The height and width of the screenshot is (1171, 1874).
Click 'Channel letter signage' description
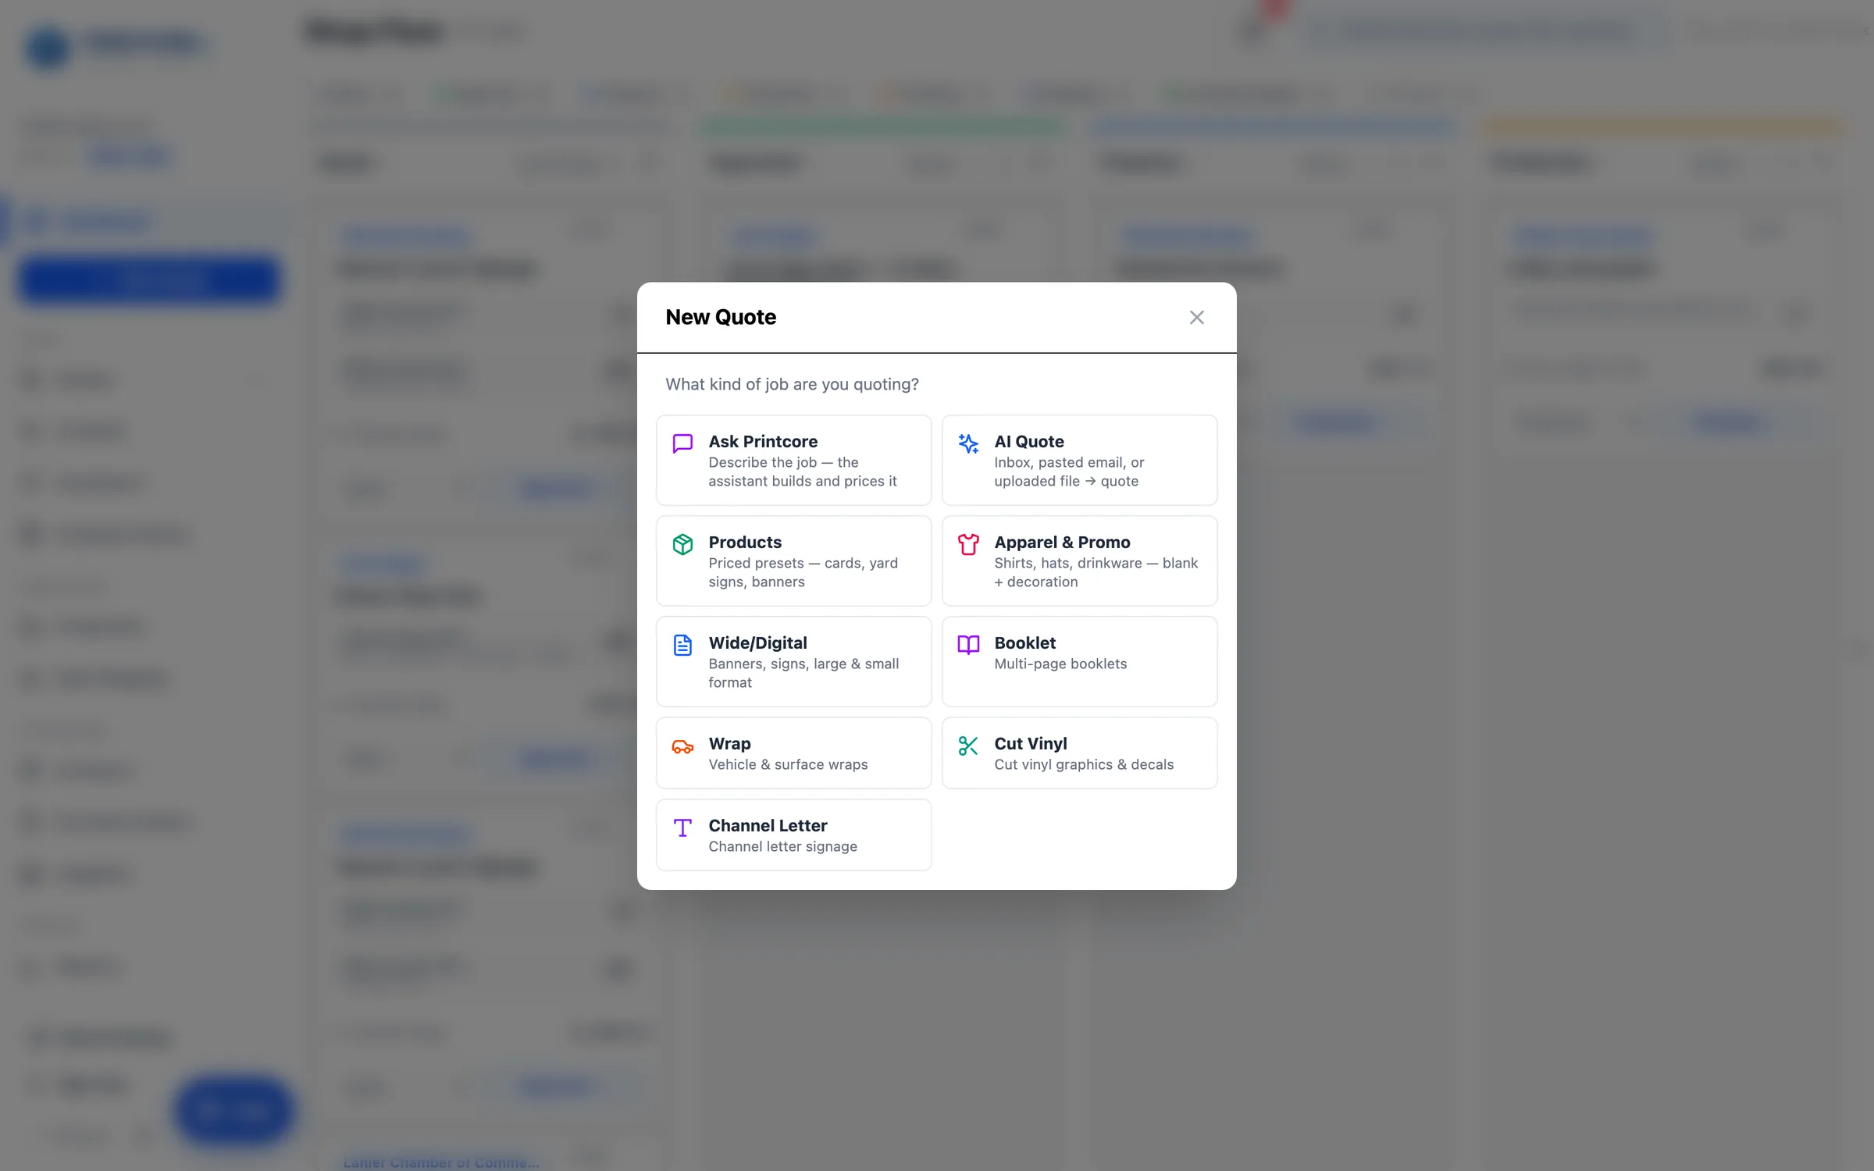782,846
